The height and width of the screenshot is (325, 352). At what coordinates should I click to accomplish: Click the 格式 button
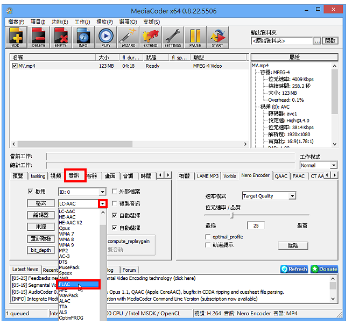click(41, 203)
